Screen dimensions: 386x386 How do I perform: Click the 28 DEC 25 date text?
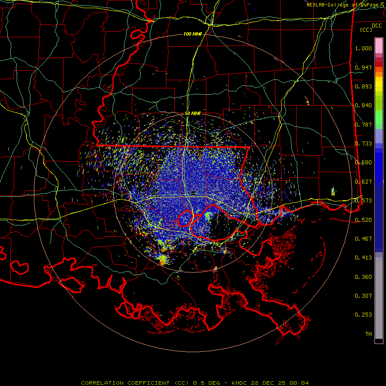tap(268, 383)
